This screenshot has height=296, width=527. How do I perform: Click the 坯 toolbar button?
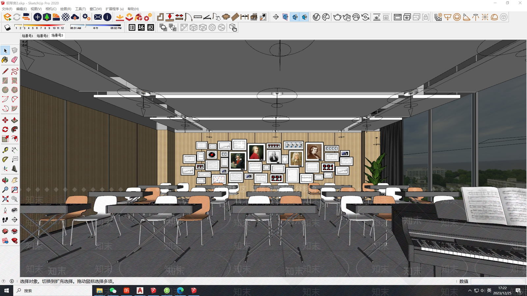(x=141, y=28)
